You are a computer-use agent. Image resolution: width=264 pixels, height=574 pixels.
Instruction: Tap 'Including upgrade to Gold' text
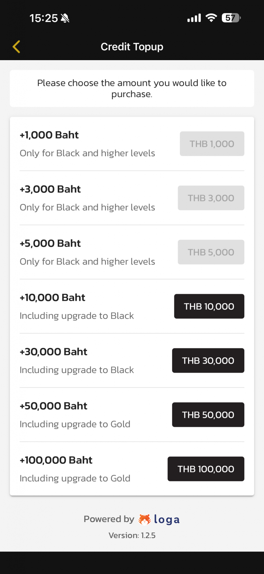[x=75, y=424]
